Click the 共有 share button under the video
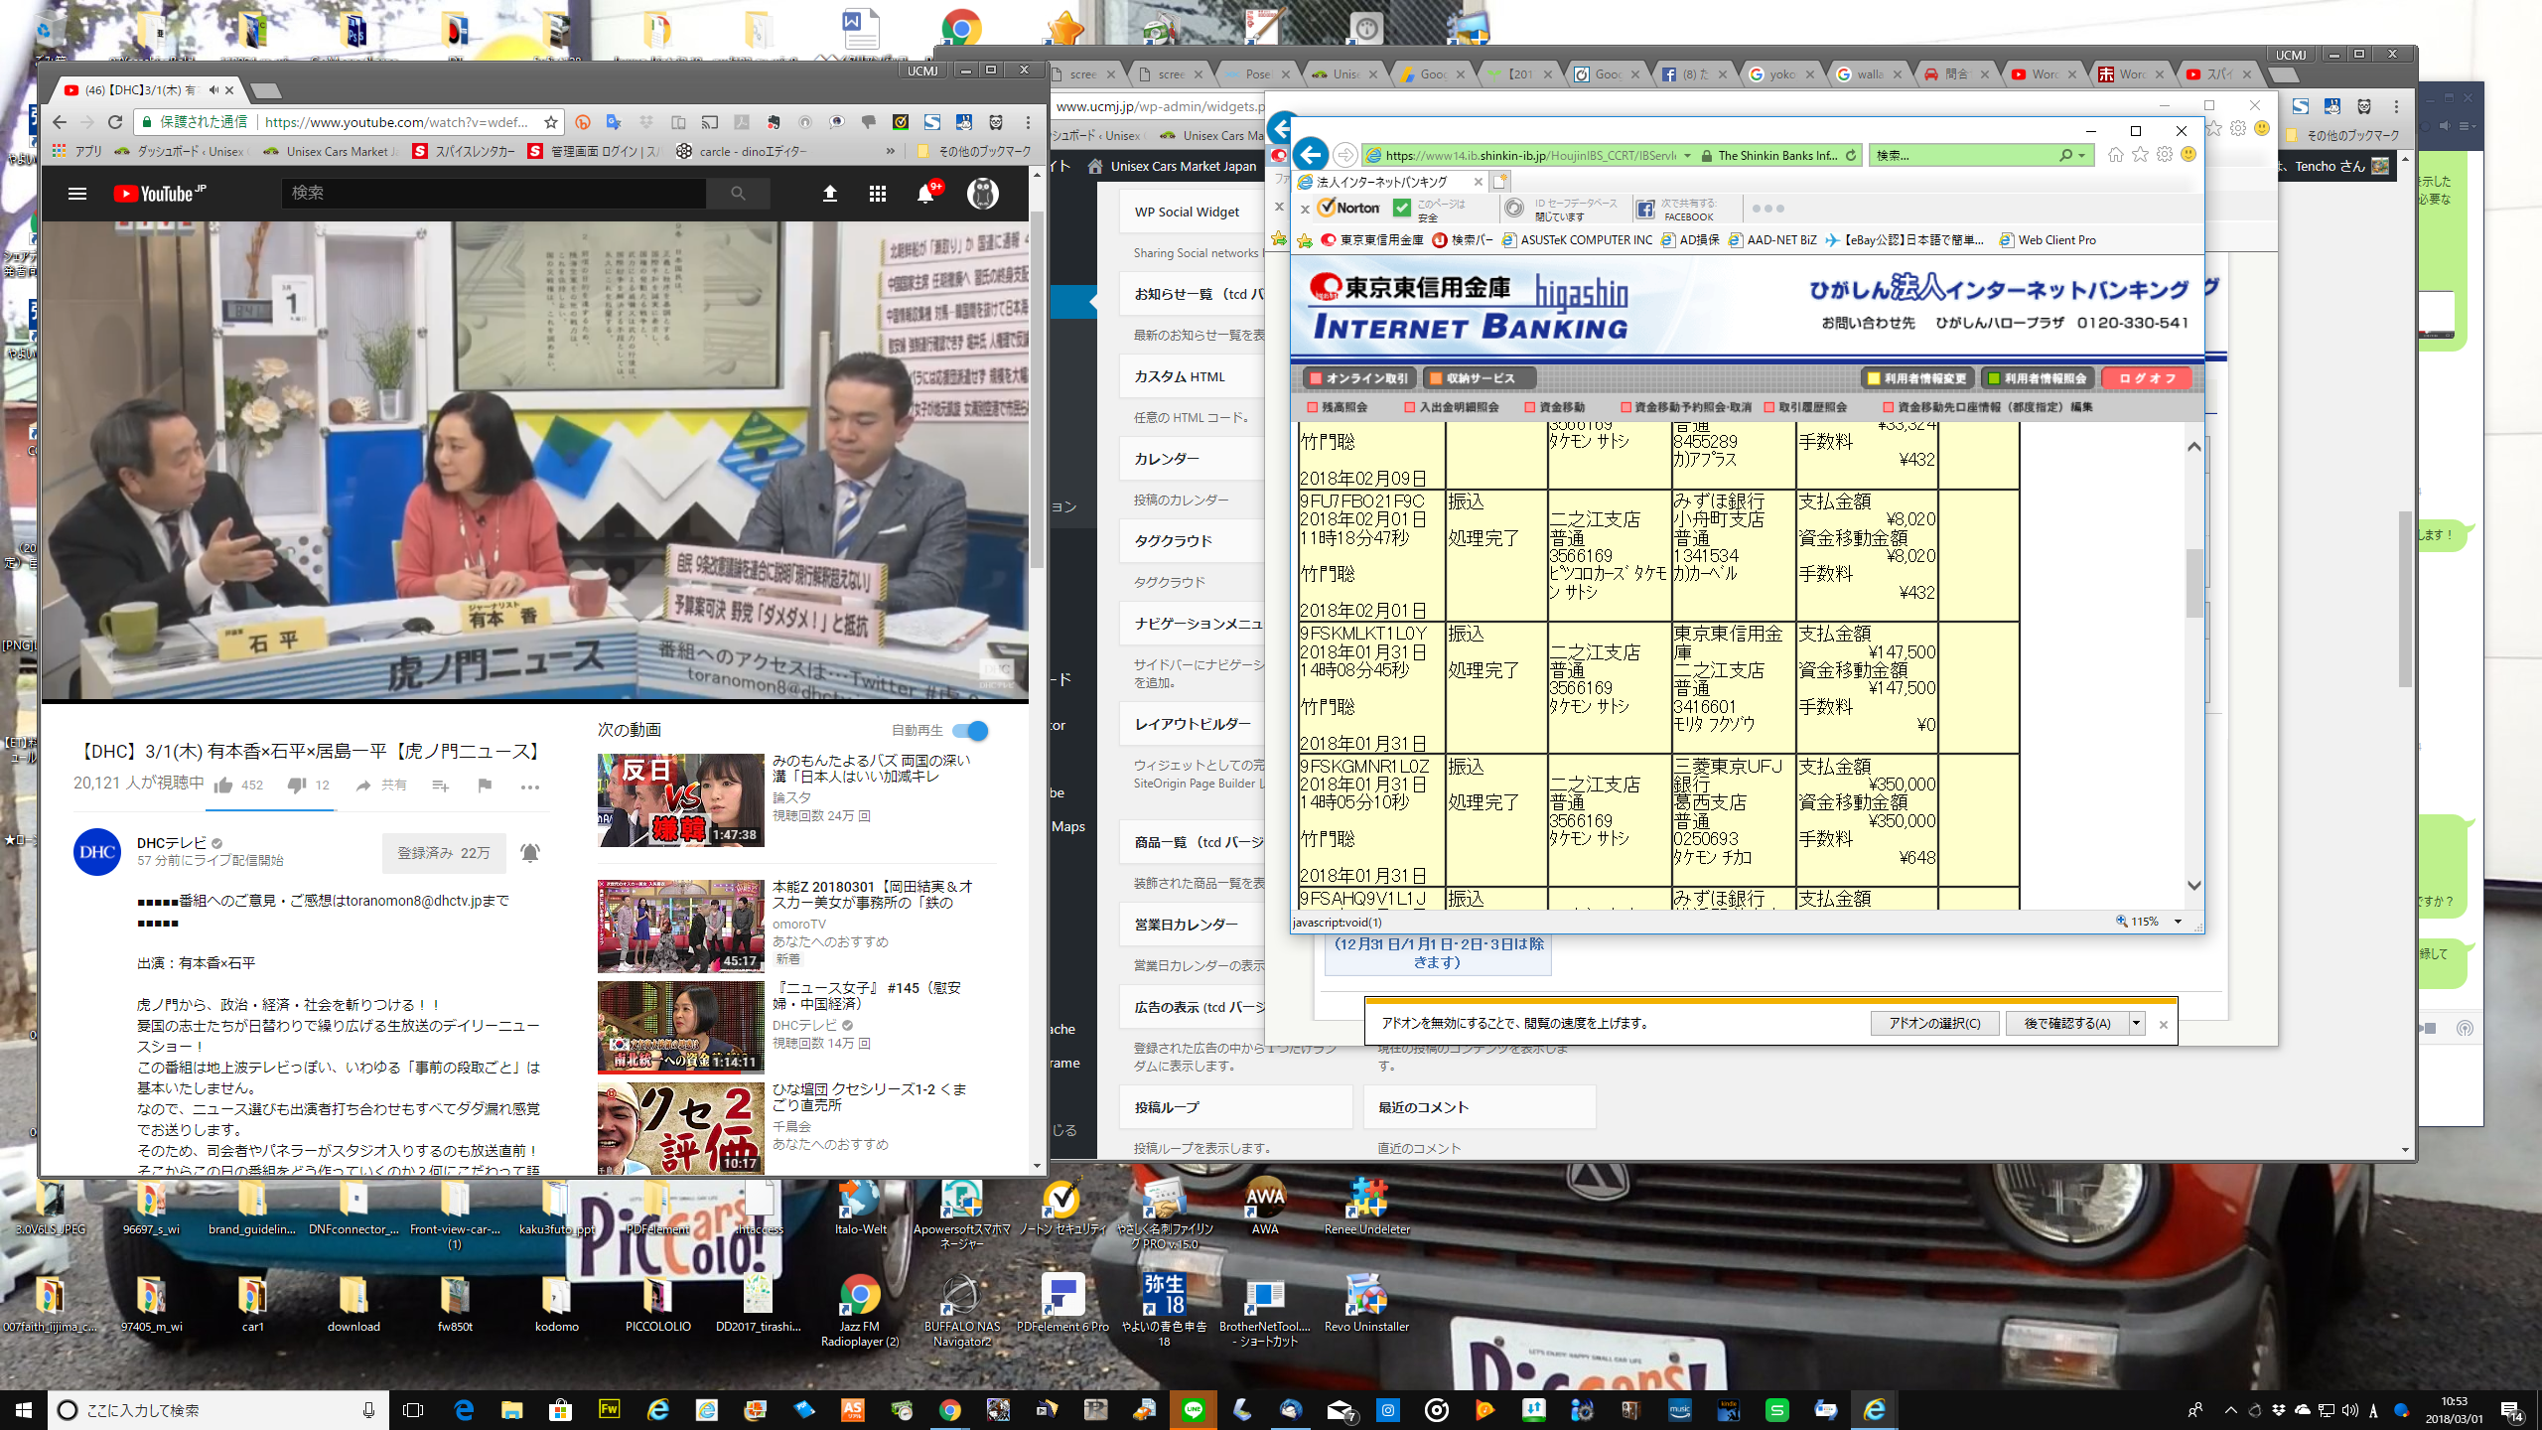This screenshot has height=1430, width=2542. point(382,786)
